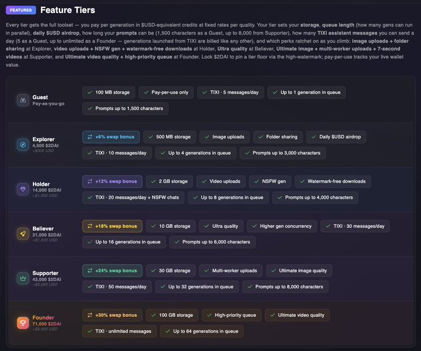The height and width of the screenshot is (351, 421).
Task: Select the +30% swap bonus chip
Action: click(x=112, y=315)
